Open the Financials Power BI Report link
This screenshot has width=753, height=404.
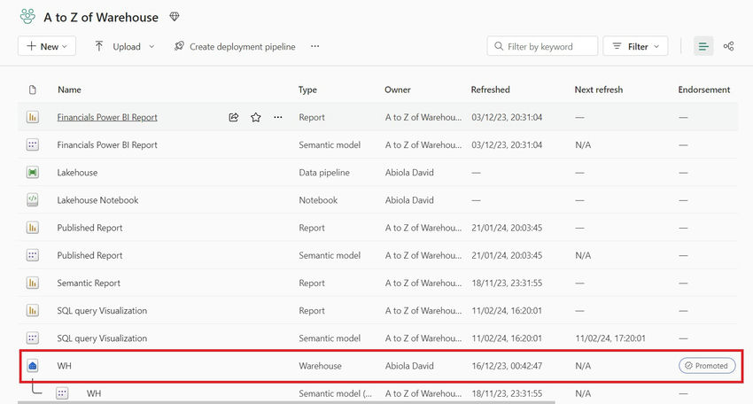(x=107, y=117)
